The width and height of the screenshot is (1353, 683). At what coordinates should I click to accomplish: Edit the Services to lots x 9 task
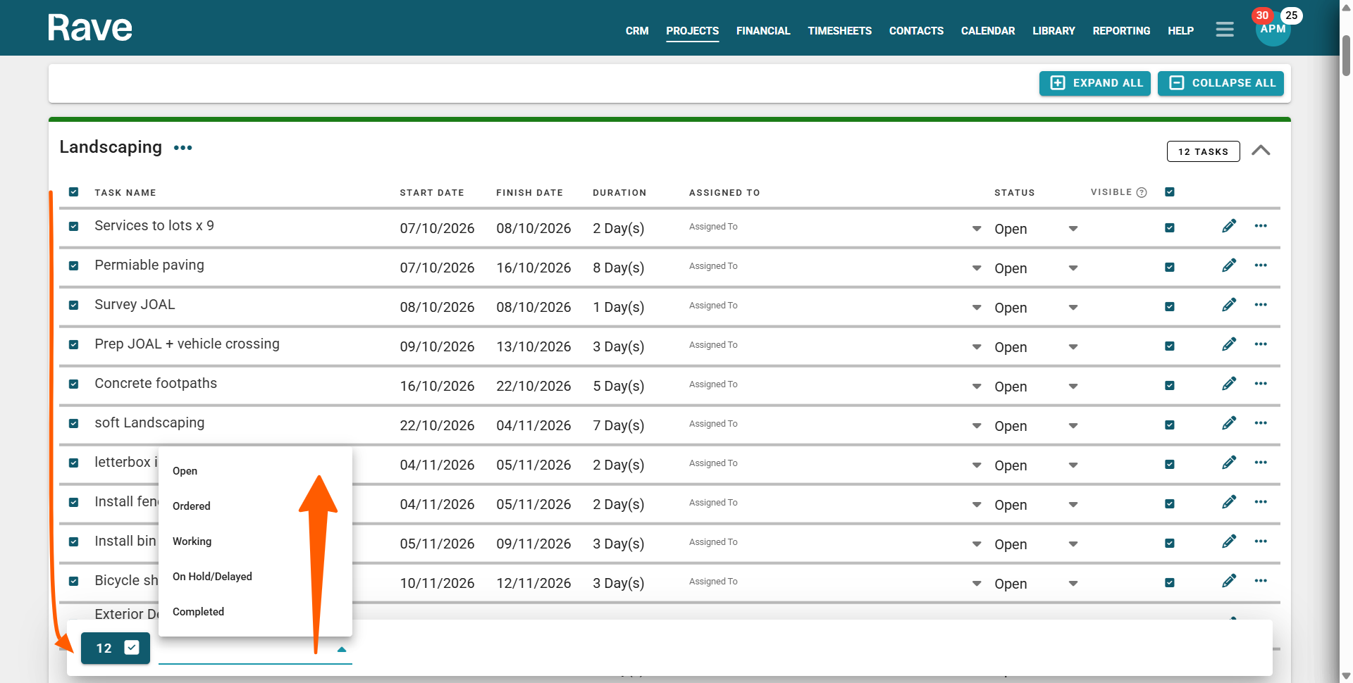1229,226
